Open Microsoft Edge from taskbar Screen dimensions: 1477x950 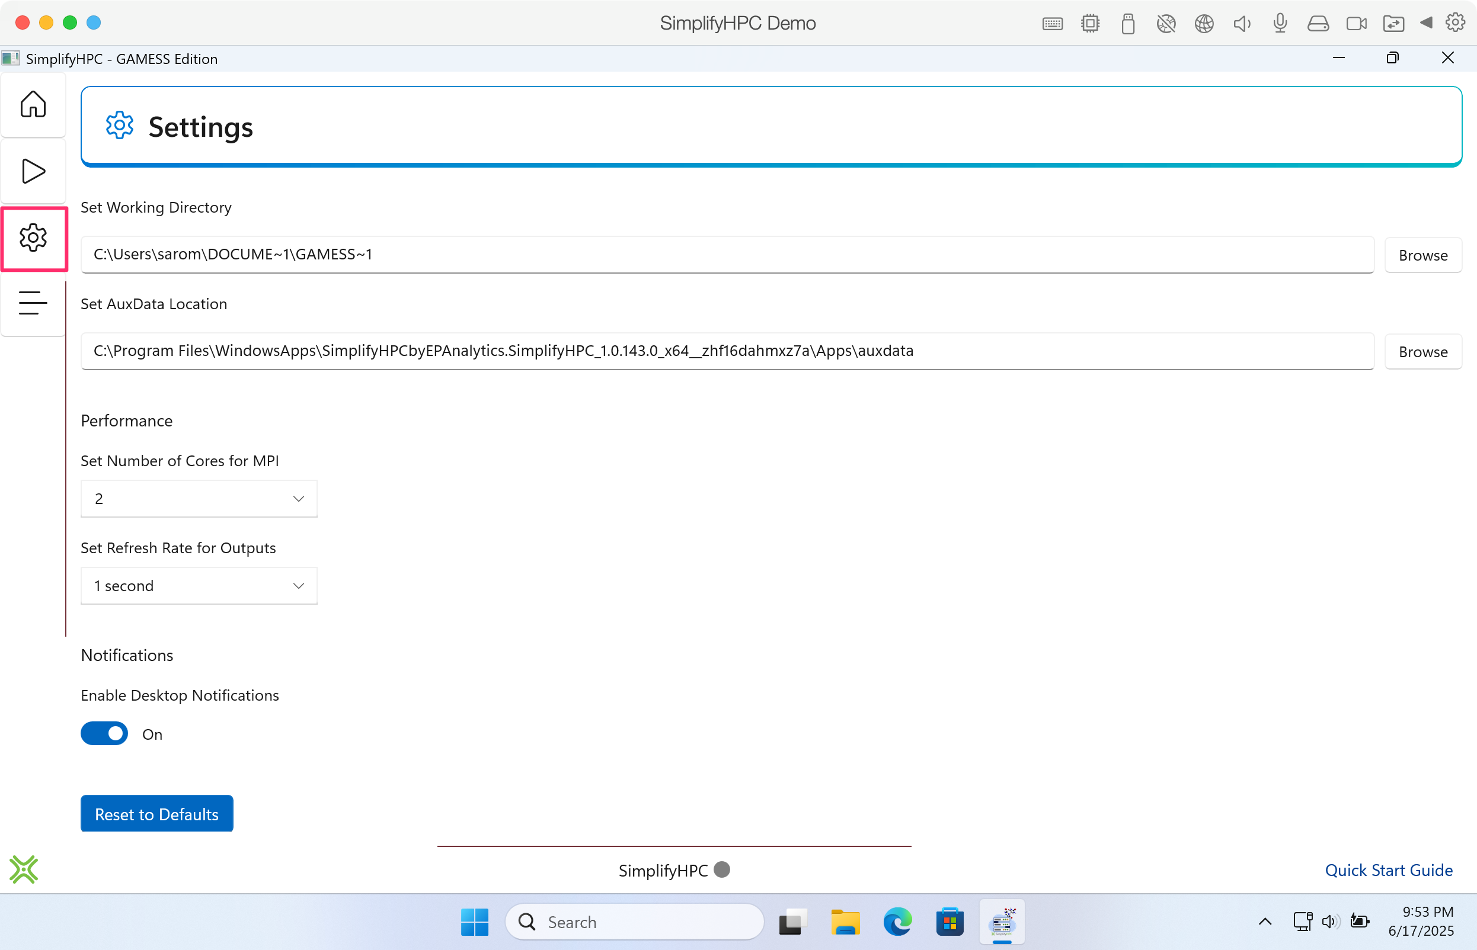click(897, 922)
